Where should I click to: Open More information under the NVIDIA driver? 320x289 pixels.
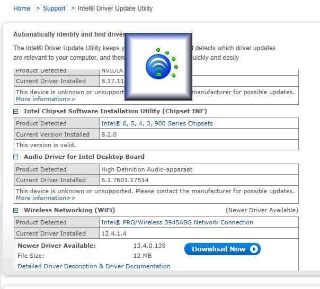point(46,99)
